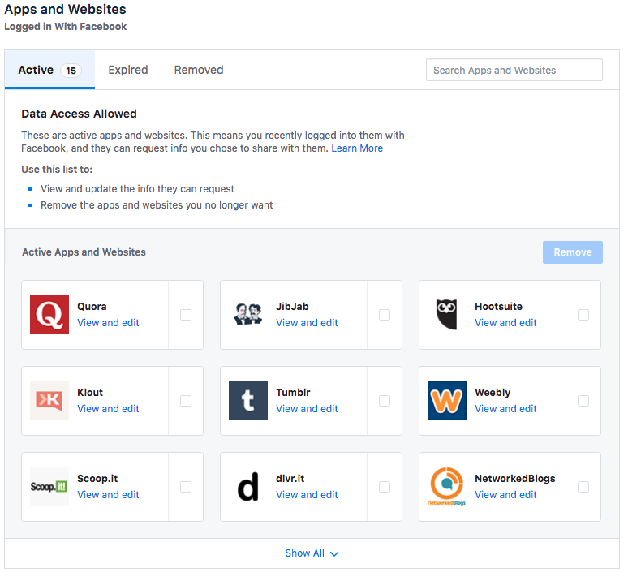Click the Weebly logo icon

tap(446, 401)
